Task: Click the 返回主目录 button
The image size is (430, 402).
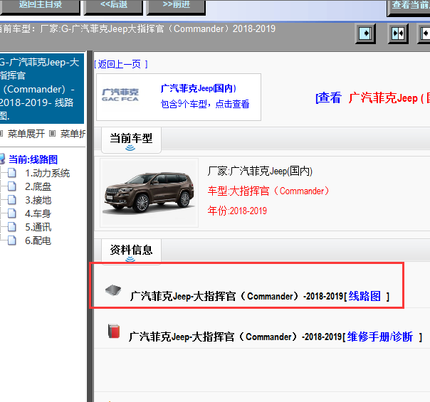Action: point(40,6)
